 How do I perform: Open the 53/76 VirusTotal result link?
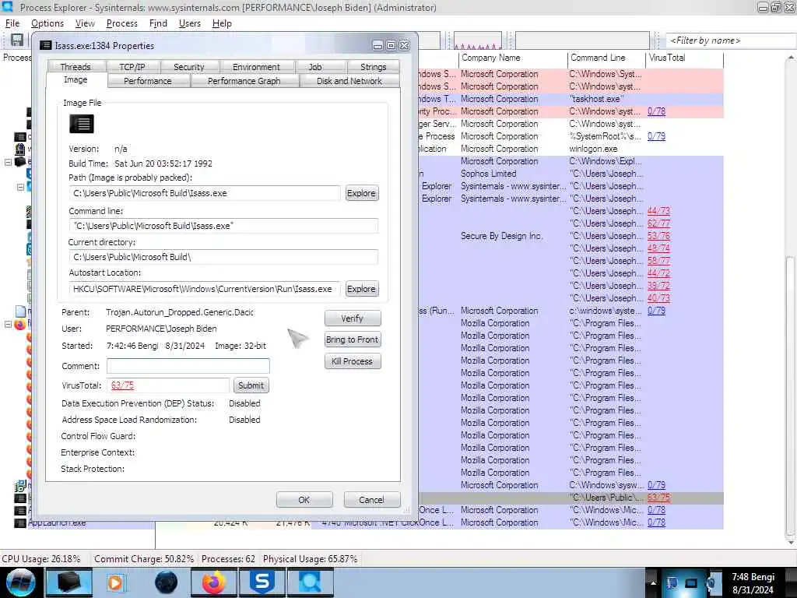(658, 236)
